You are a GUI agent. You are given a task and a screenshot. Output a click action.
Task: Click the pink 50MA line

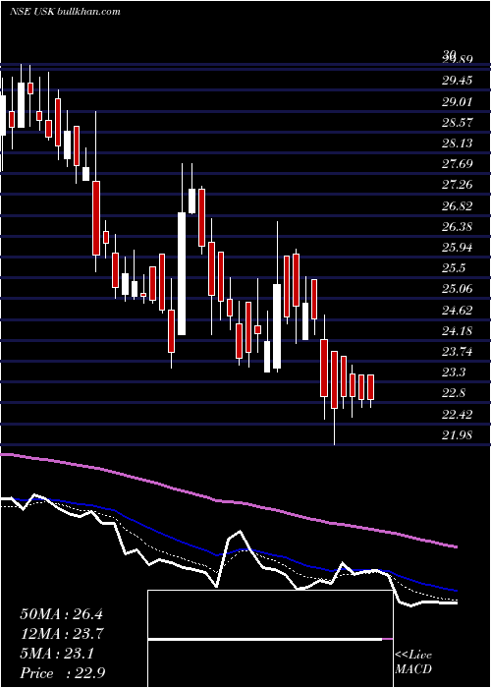[x=228, y=501]
